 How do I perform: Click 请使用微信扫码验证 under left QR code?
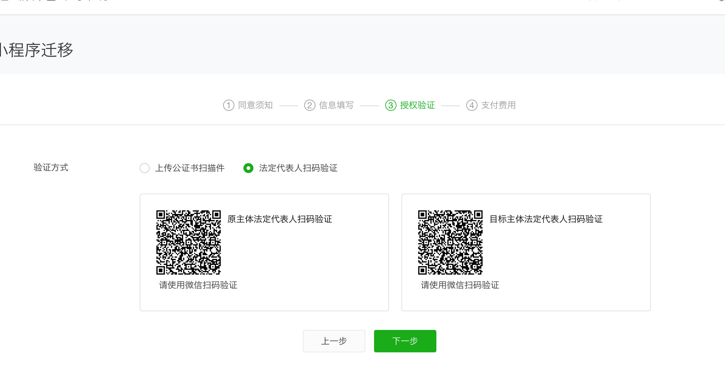(198, 285)
